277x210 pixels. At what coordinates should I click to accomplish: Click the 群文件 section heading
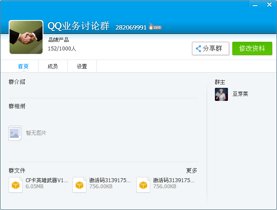pyautogui.click(x=17, y=170)
